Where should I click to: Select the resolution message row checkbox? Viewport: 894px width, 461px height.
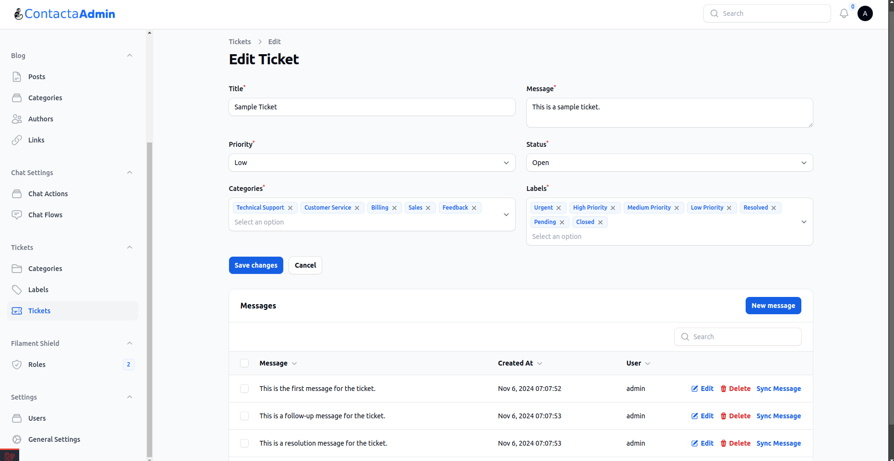click(244, 443)
